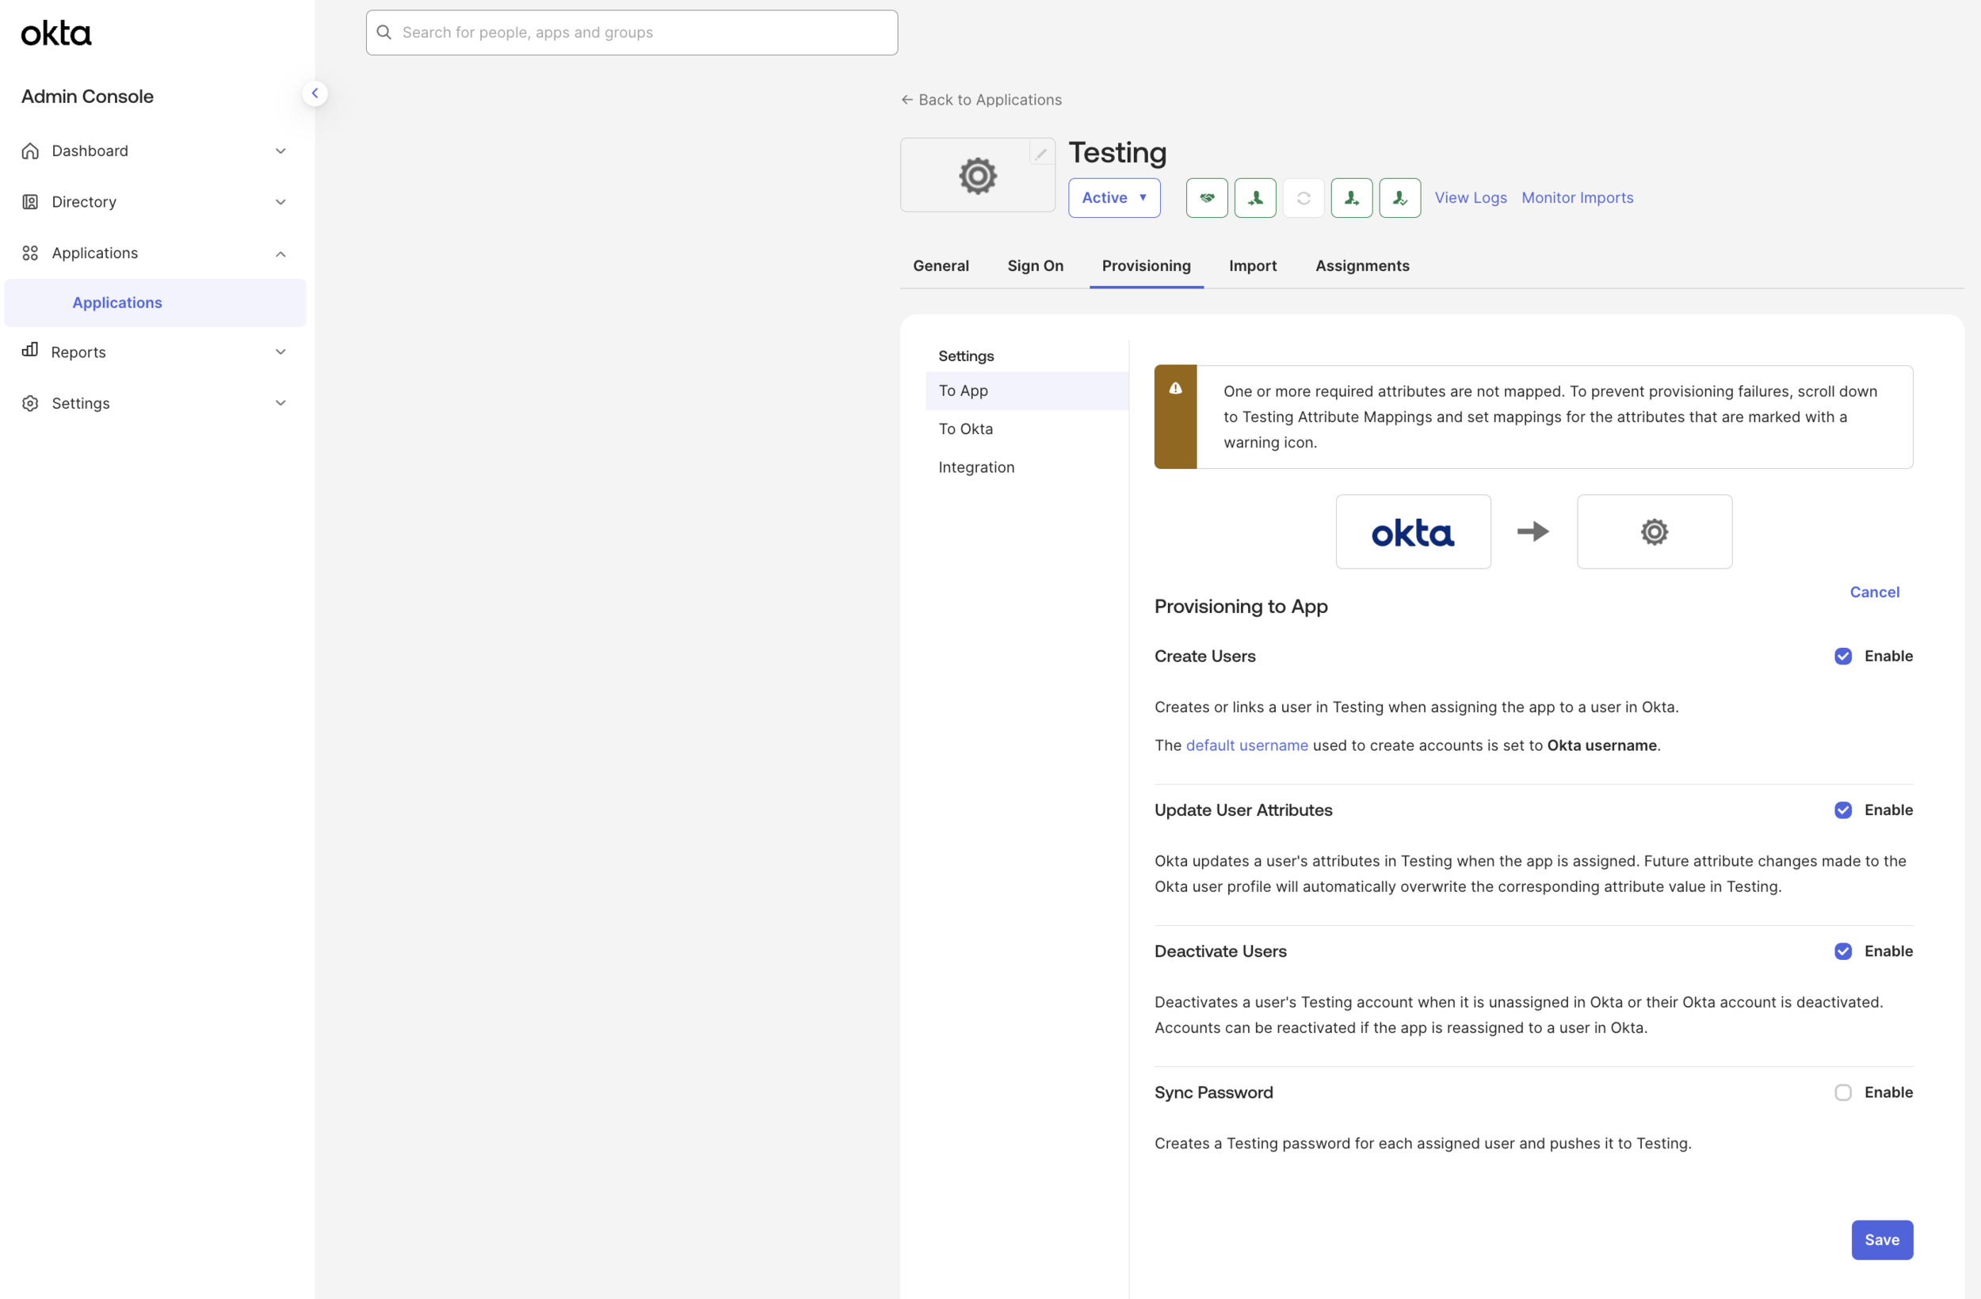Uncheck Deactivate Users Enable checkbox

coord(1843,951)
